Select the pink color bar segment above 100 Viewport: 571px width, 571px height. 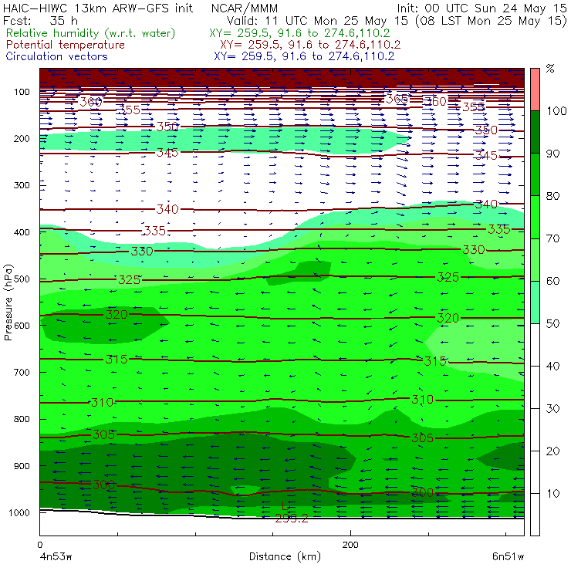coord(535,90)
